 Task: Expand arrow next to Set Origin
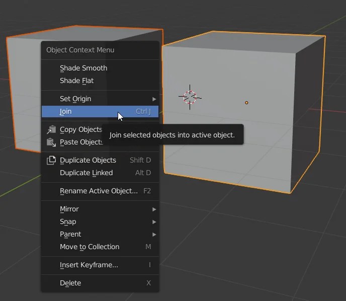click(154, 99)
